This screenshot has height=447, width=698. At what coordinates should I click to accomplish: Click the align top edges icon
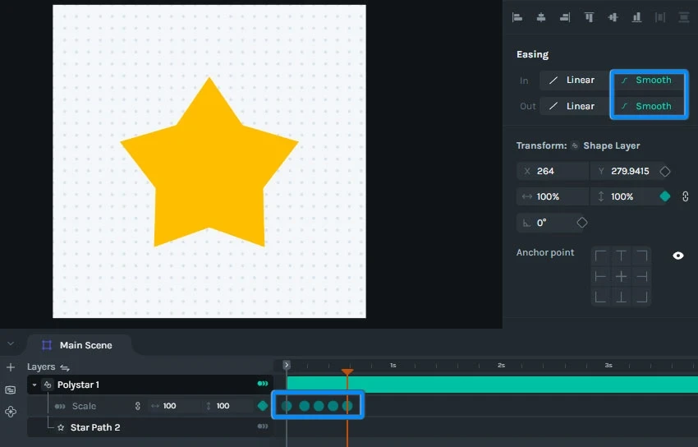click(x=589, y=17)
